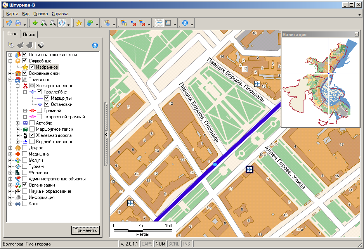Collapse the Служебные tree node

click(x=10, y=61)
